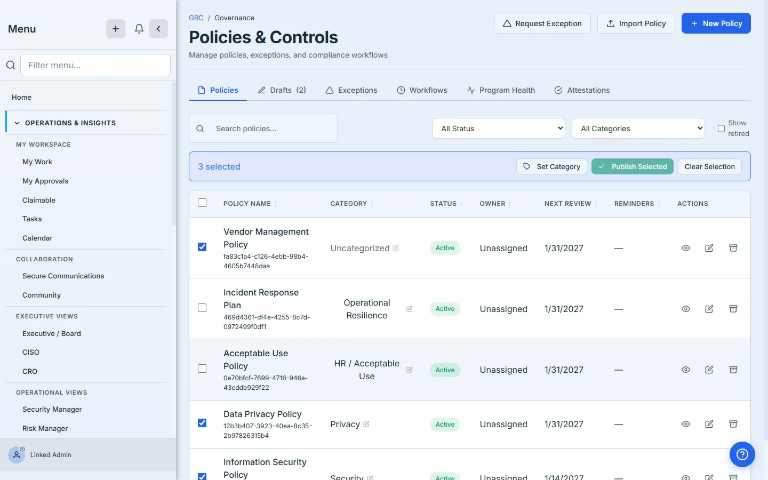Open Risk Manager in the sidebar
Image resolution: width=768 pixels, height=480 pixels.
coord(45,428)
